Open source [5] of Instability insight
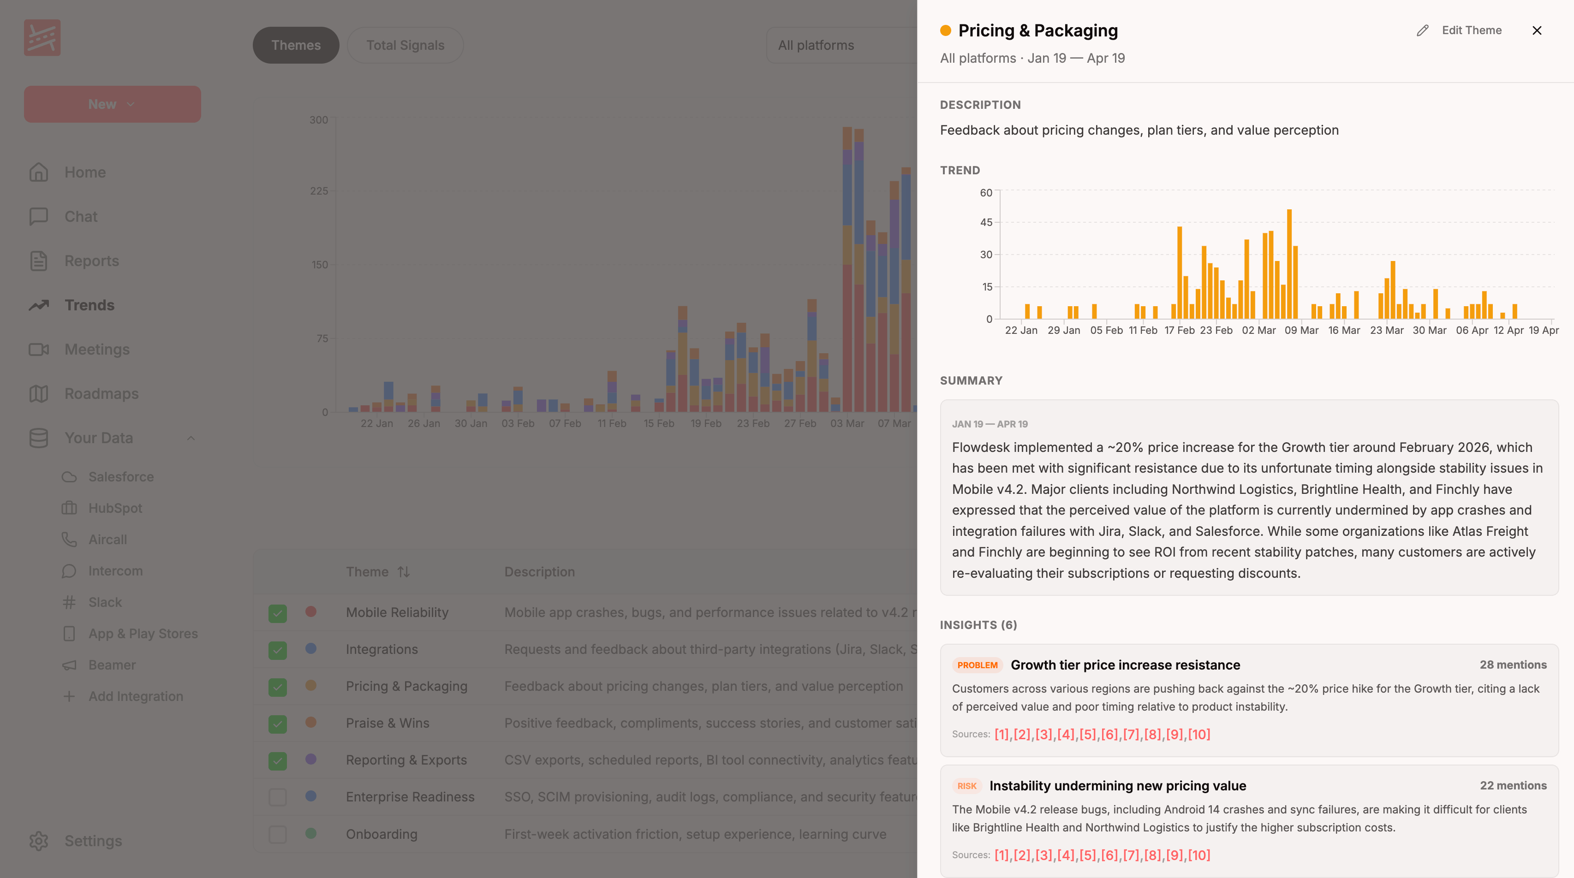 [1088, 855]
